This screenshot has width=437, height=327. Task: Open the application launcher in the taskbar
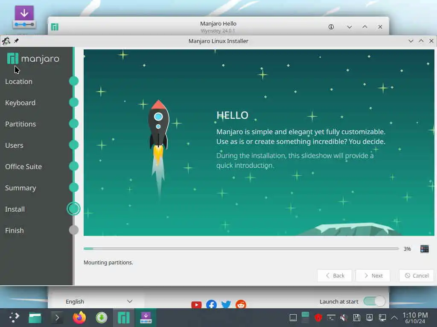(x=14, y=318)
